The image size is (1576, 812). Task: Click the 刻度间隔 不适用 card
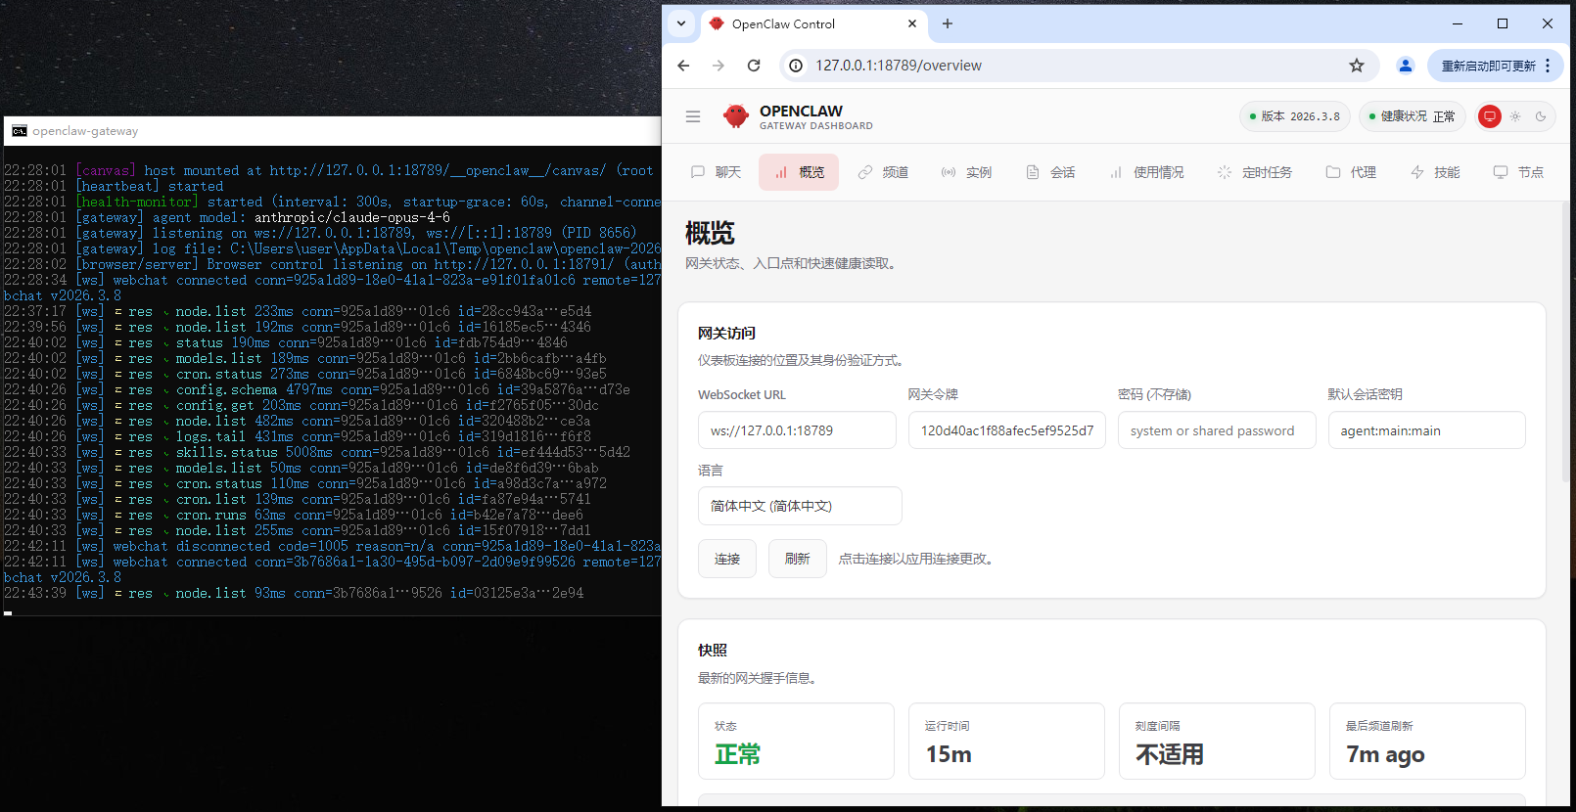click(x=1217, y=741)
